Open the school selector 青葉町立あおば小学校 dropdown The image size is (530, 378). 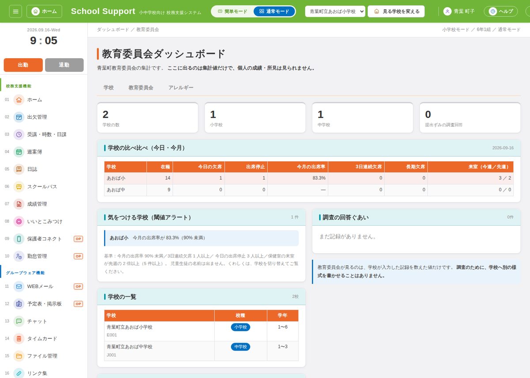pyautogui.click(x=335, y=11)
